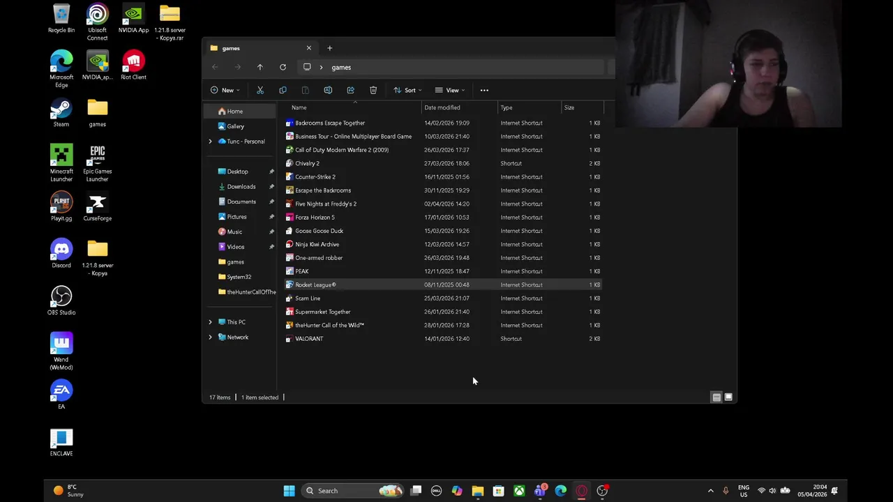This screenshot has width=893, height=502.
Task: Show hidden system tray icons
Action: click(x=710, y=491)
